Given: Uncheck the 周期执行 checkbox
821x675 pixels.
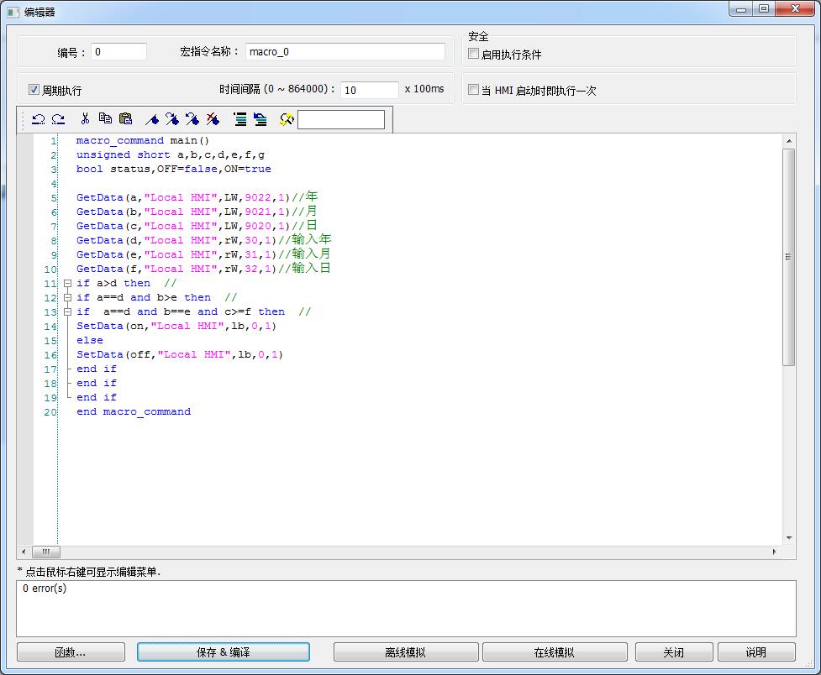Looking at the screenshot, I should pos(34,90).
